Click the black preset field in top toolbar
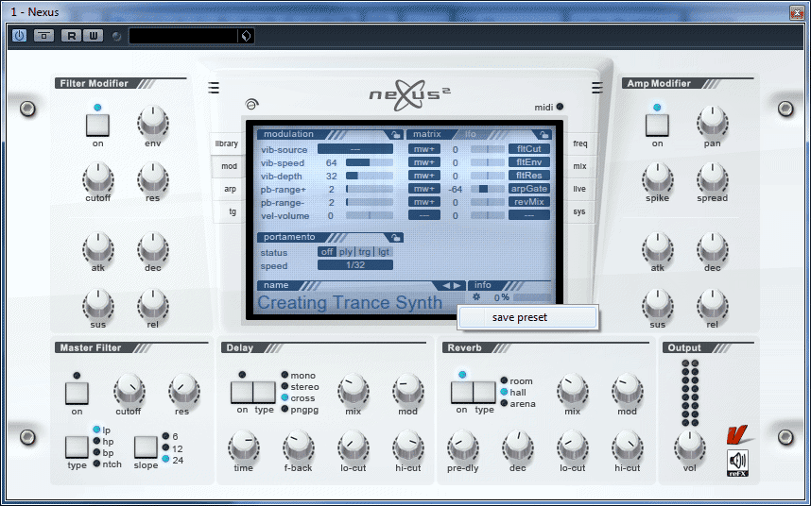 tap(183, 36)
